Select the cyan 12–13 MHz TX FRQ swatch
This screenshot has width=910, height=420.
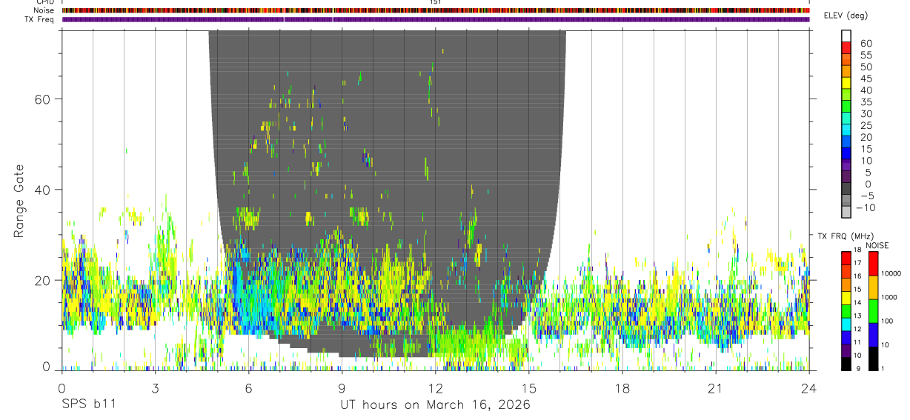coord(846,324)
